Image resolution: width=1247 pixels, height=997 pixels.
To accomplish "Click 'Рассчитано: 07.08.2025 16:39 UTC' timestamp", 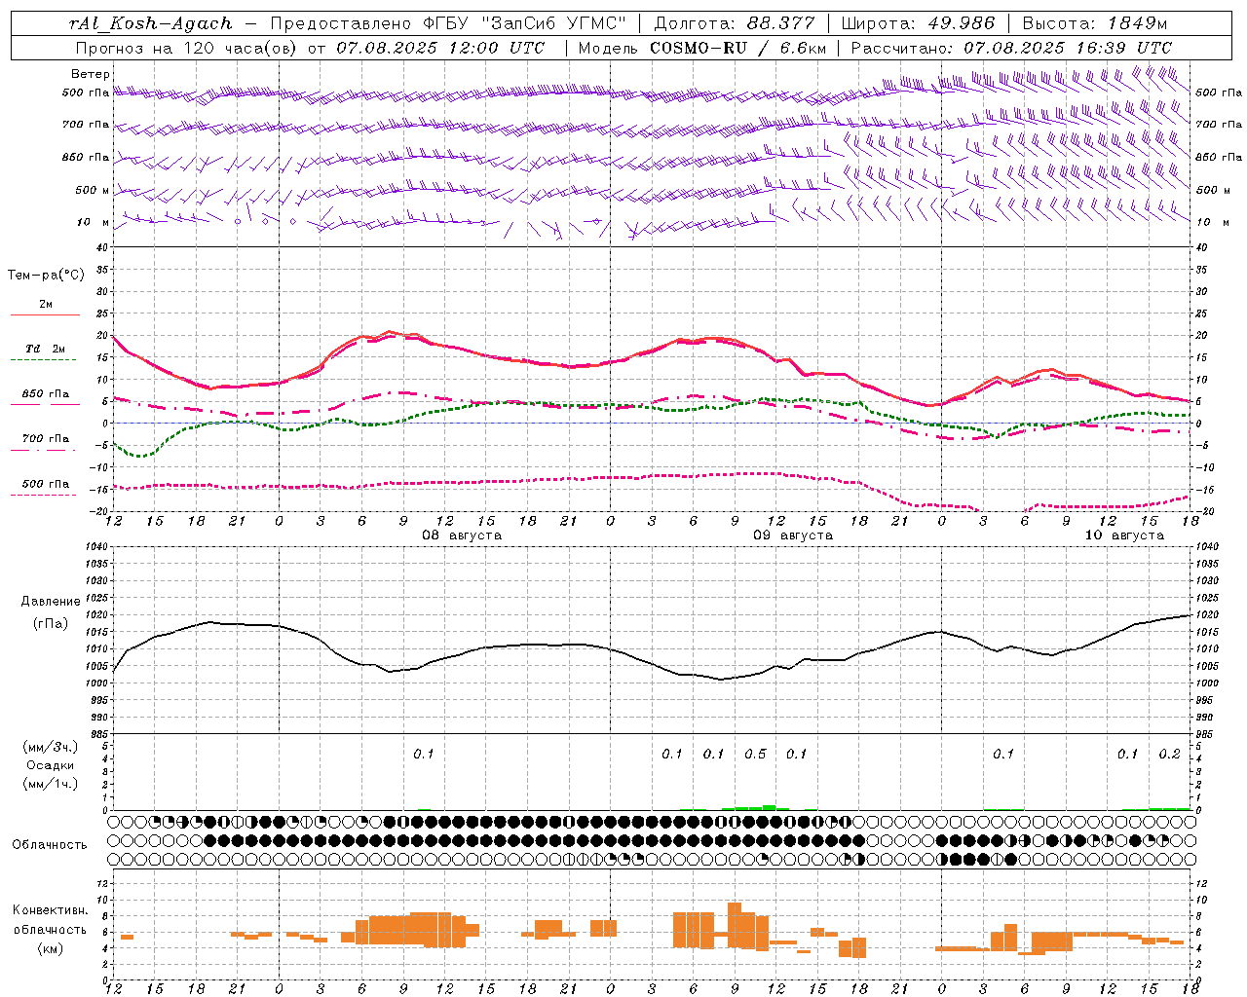I will (1011, 48).
